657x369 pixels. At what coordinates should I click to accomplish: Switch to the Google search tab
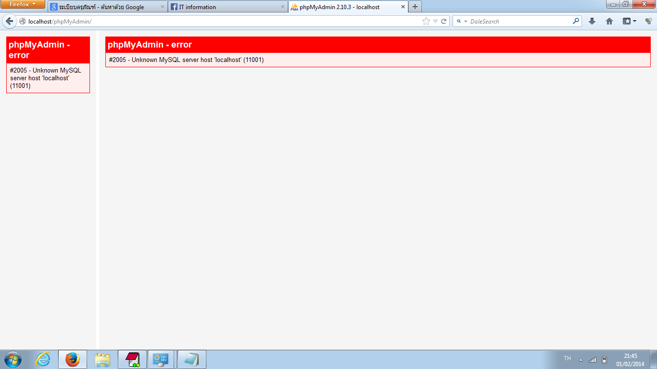pos(107,7)
